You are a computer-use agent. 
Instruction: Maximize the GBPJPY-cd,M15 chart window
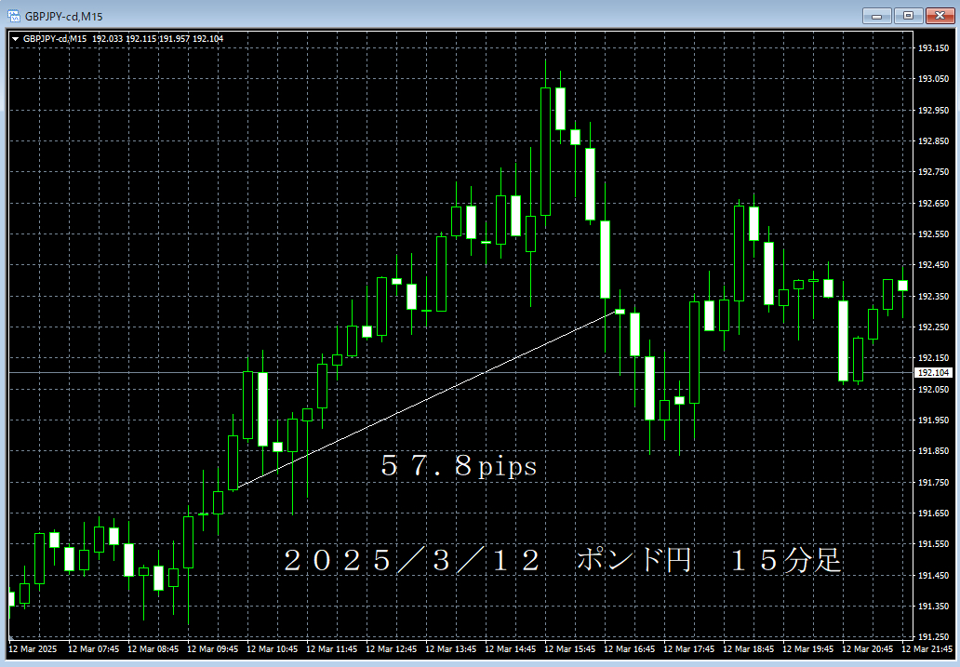(907, 15)
